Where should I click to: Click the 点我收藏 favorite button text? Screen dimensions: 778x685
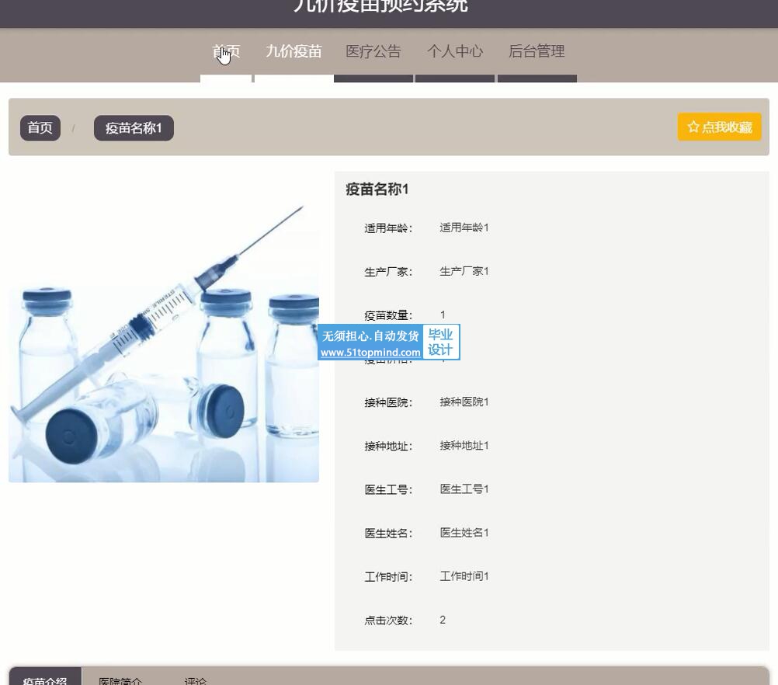pyautogui.click(x=727, y=127)
